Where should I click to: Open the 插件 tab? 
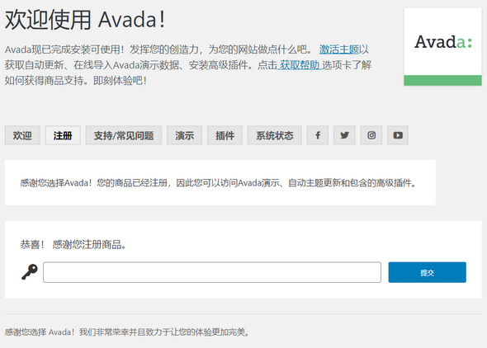tap(225, 135)
